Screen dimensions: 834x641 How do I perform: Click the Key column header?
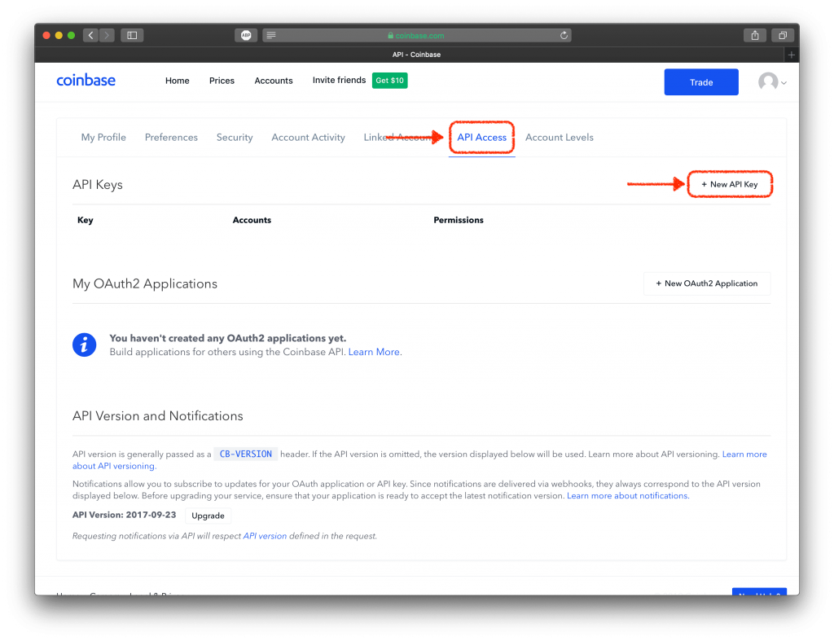pyautogui.click(x=85, y=220)
